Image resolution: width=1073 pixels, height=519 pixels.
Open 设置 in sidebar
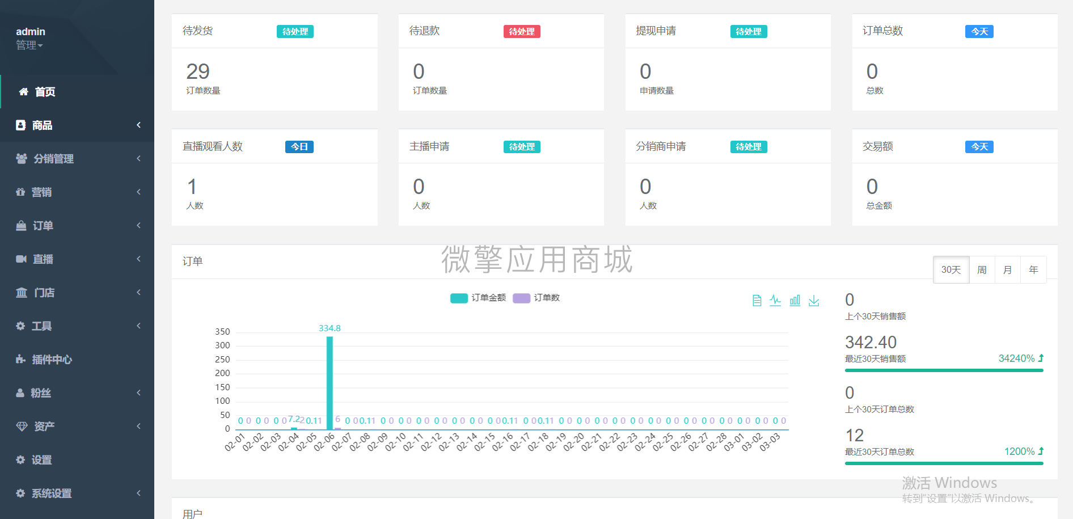click(x=77, y=460)
